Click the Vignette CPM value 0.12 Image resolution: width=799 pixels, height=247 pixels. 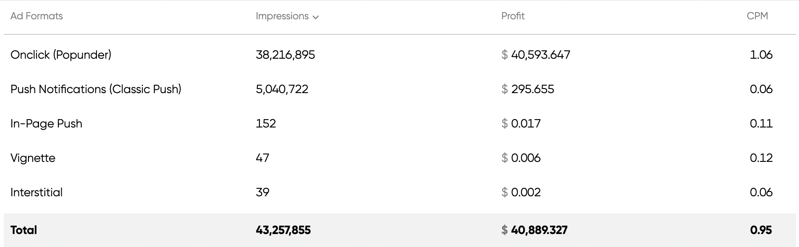[761, 158]
